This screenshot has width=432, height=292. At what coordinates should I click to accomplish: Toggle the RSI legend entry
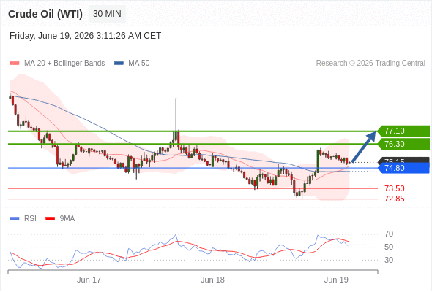coord(23,219)
